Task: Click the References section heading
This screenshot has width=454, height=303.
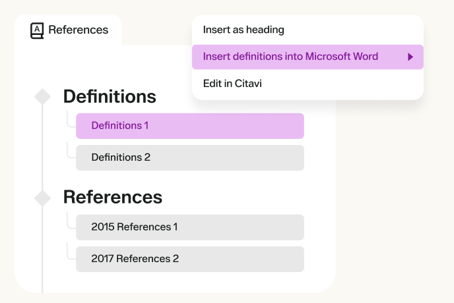Action: tap(112, 197)
